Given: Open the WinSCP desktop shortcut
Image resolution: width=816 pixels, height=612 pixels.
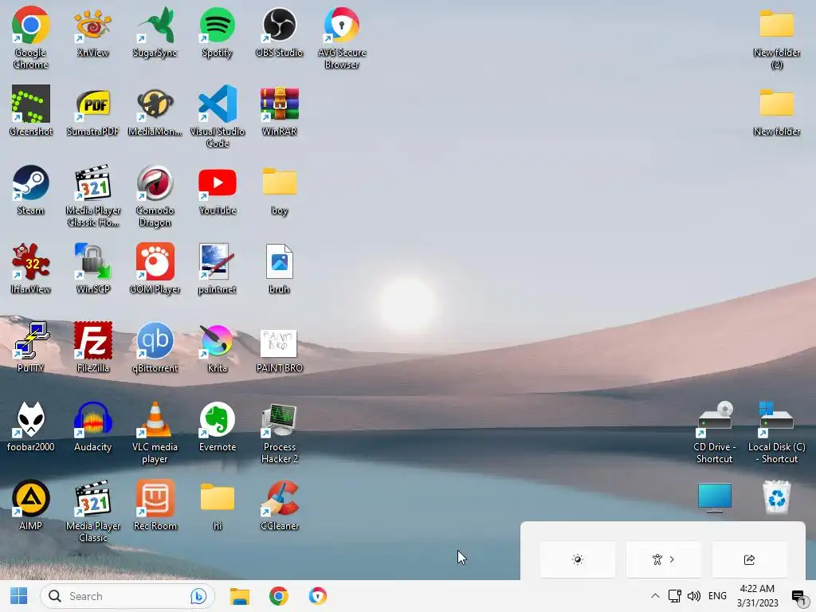Looking at the screenshot, I should (x=92, y=268).
